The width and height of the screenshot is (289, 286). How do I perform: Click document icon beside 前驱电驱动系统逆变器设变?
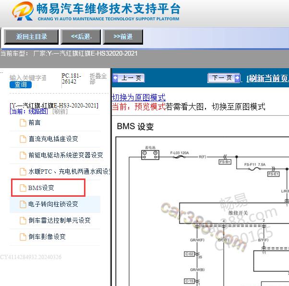(x=23, y=155)
